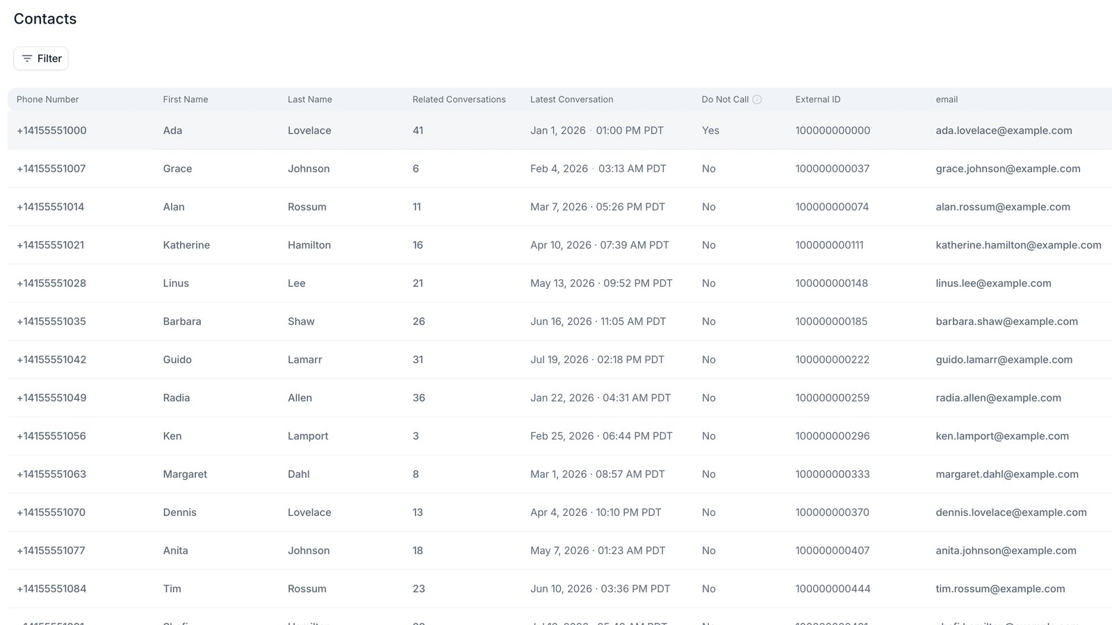Image resolution: width=1112 pixels, height=625 pixels.
Task: Click dennis.lovelace@example.com email cell
Action: pyautogui.click(x=1011, y=512)
